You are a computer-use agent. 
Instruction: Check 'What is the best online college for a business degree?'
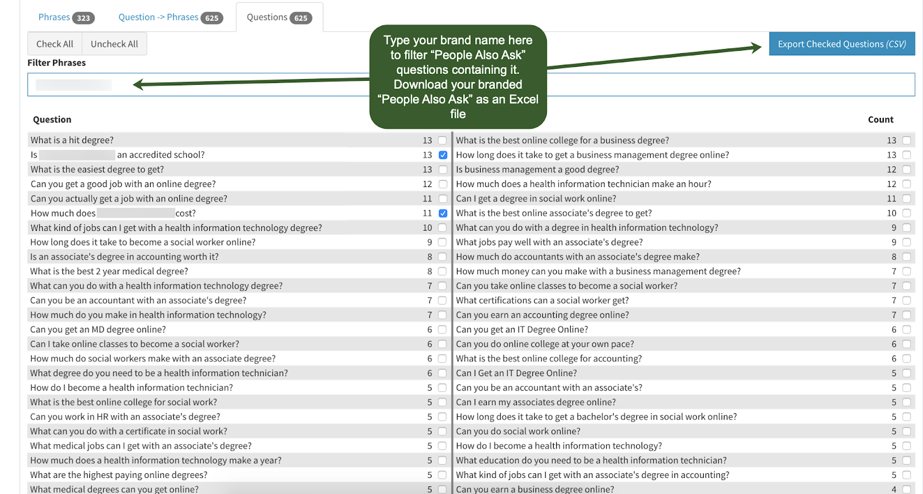click(906, 140)
